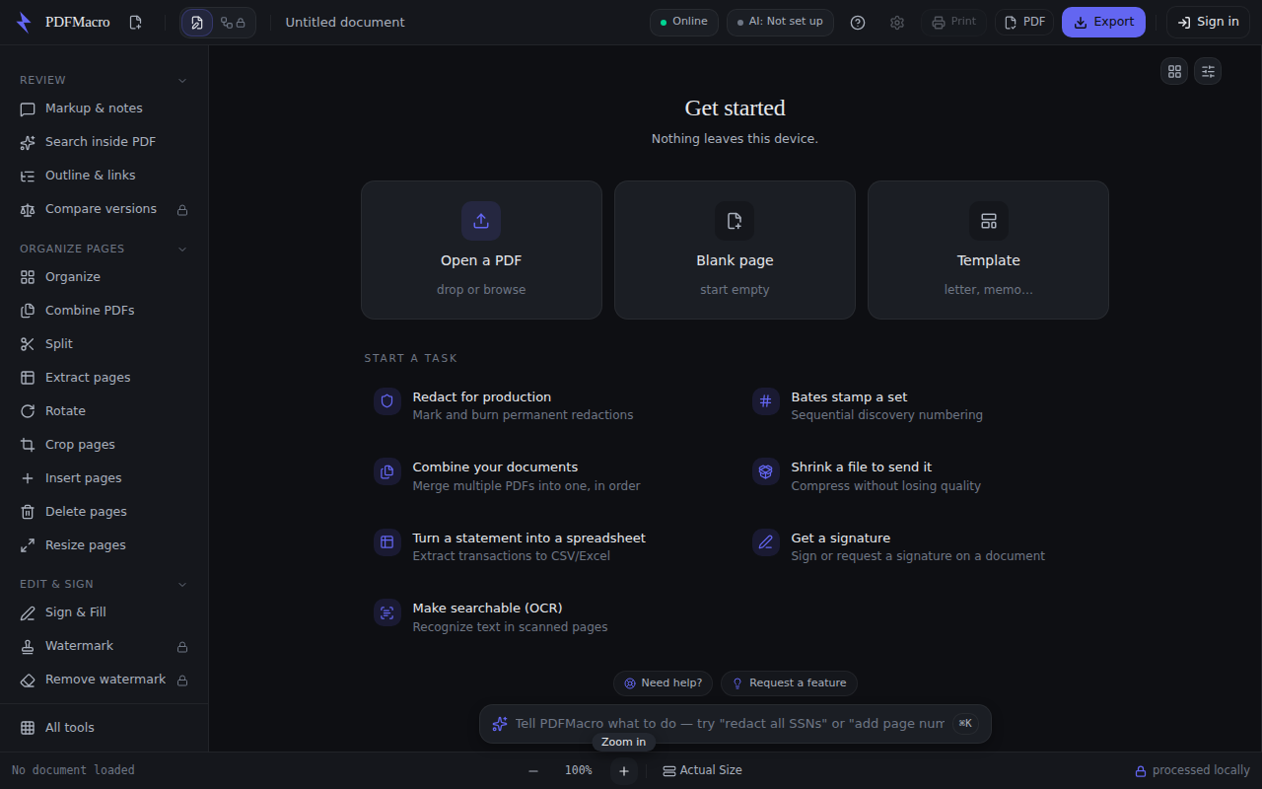The width and height of the screenshot is (1262, 789).
Task: Click the Combine your documents icon
Action: pos(387,471)
